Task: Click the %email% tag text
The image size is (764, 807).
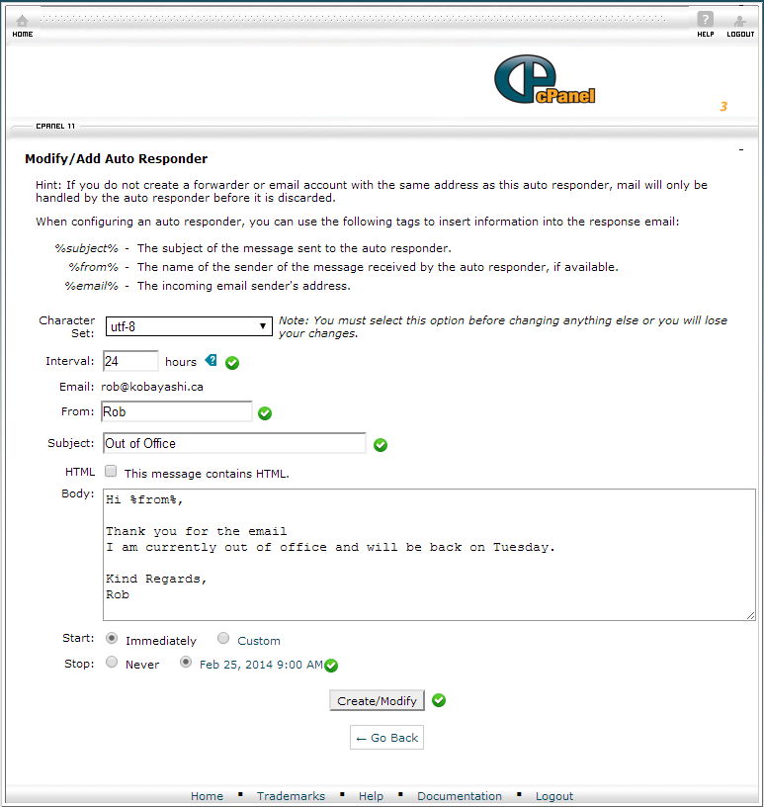Action: [x=92, y=286]
